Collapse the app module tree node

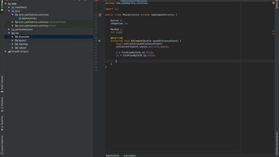pyautogui.click(x=6, y=3)
